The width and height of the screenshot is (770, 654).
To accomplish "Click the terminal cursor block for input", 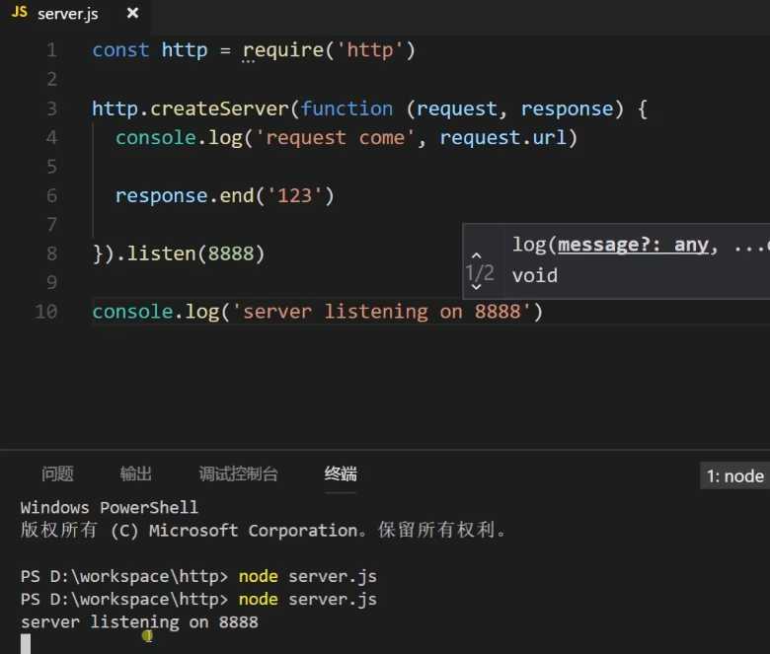I will (26, 644).
